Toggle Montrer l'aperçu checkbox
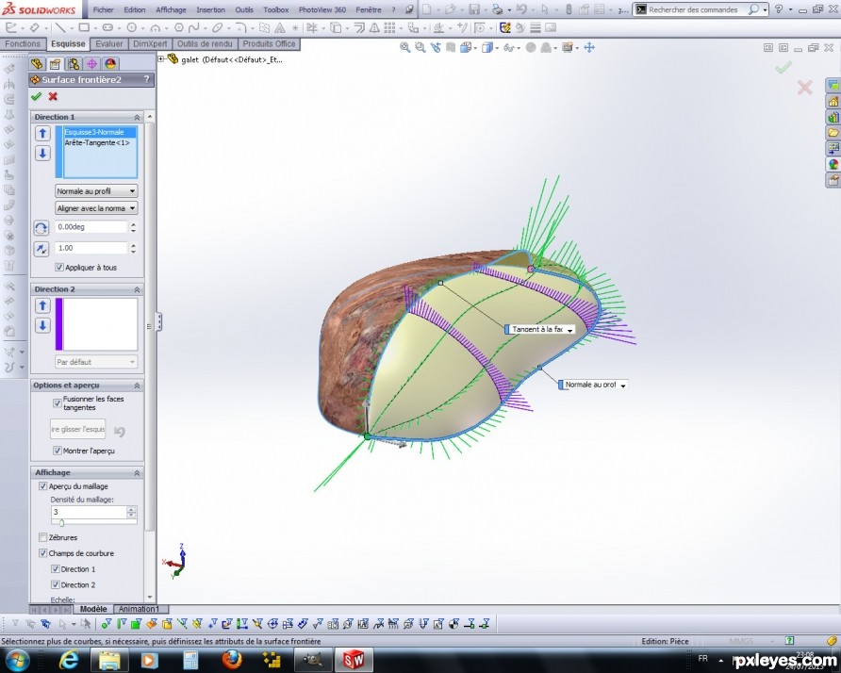Image resolution: width=841 pixels, height=673 pixels. [x=58, y=451]
